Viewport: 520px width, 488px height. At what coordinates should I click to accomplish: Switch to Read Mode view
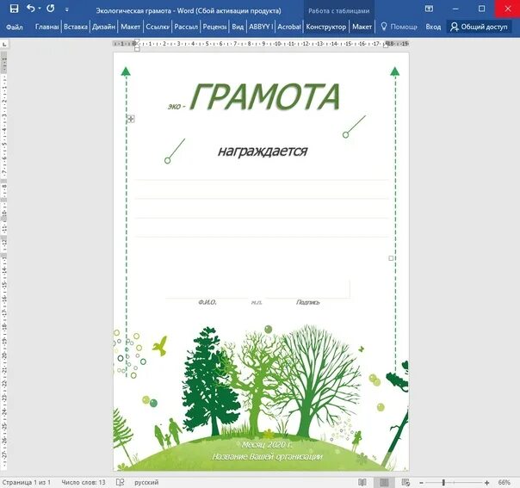362,482
